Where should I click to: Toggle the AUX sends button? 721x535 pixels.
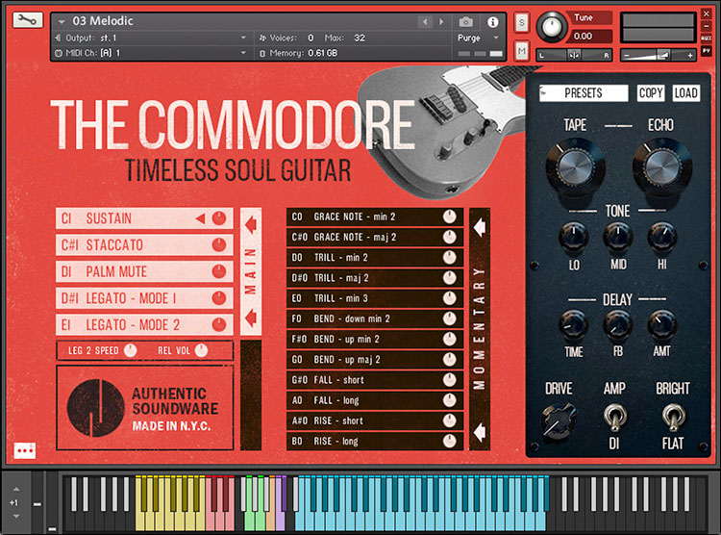(x=707, y=38)
